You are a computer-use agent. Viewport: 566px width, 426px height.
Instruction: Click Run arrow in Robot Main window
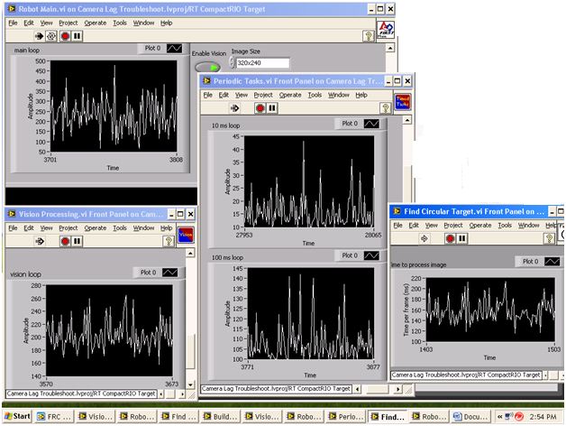tap(39, 36)
